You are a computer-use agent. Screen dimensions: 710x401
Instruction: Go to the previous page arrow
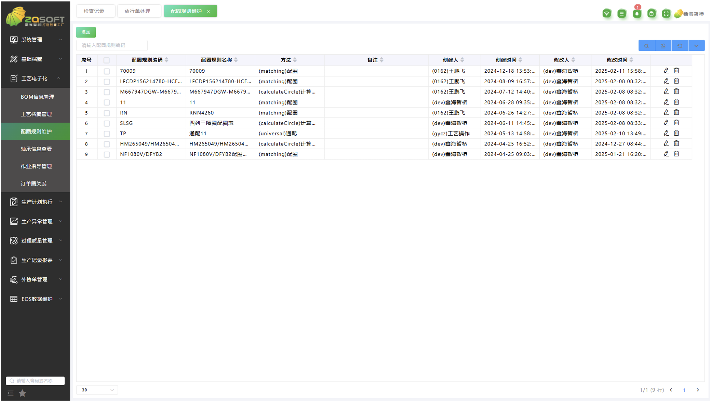click(x=671, y=390)
